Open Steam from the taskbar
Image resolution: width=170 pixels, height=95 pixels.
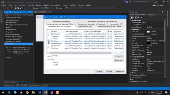pyautogui.click(x=21, y=92)
